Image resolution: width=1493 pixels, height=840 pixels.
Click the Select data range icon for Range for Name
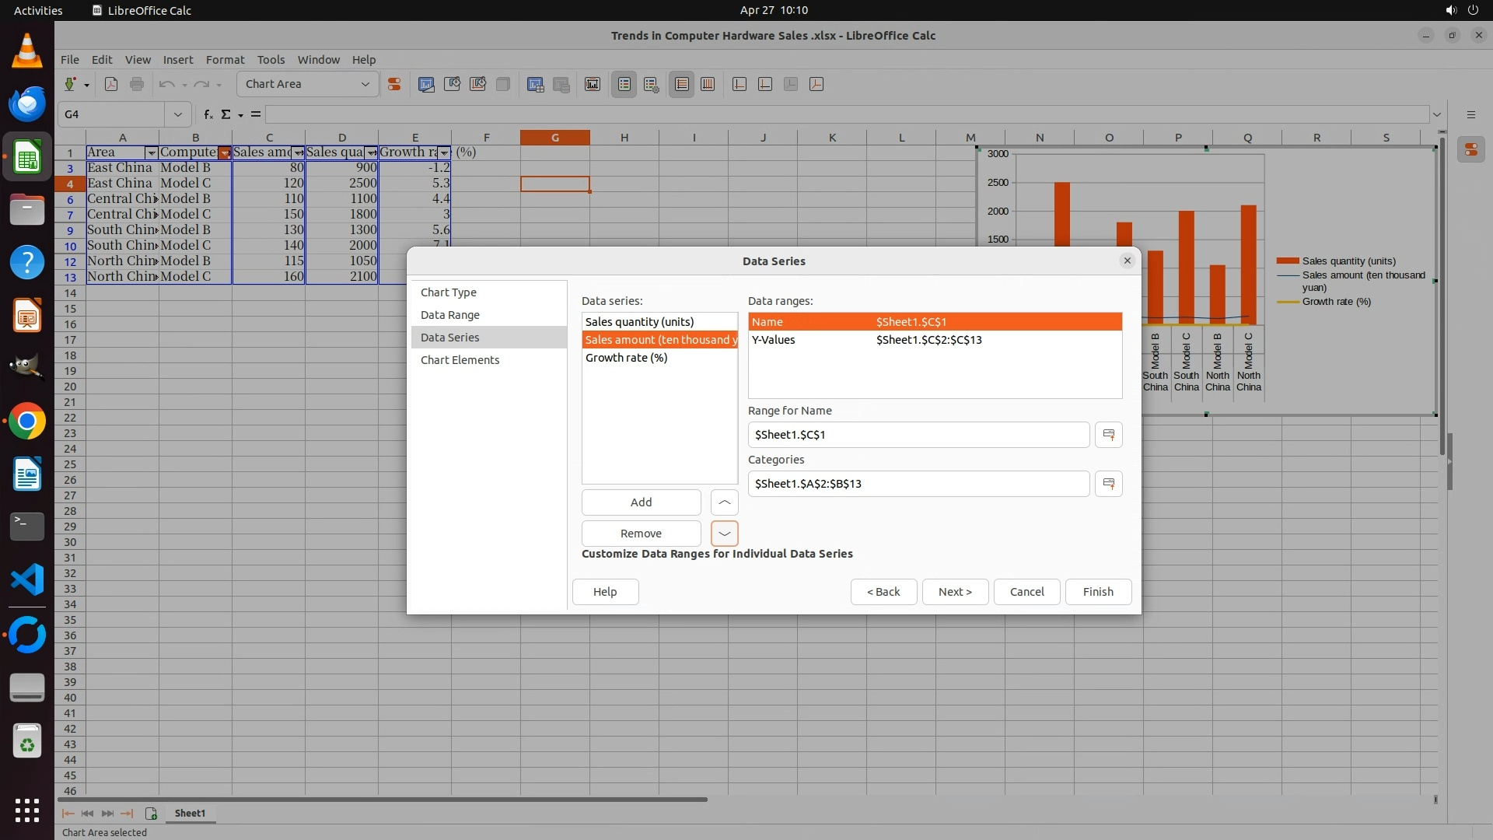pos(1108,435)
